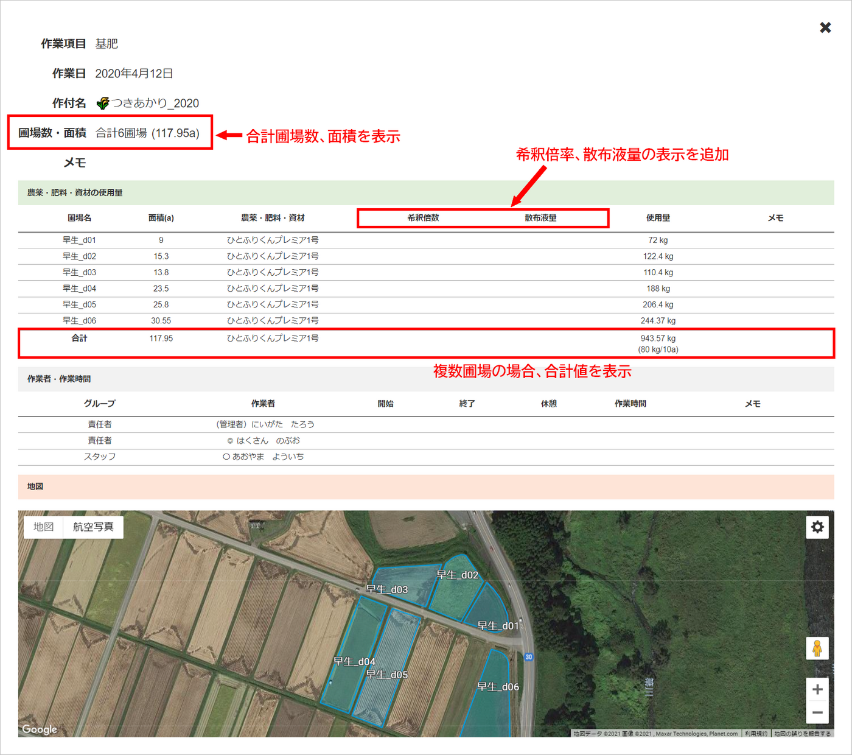The height and width of the screenshot is (755, 852).
Task: Click 散布液量 column header
Action: [x=540, y=217]
